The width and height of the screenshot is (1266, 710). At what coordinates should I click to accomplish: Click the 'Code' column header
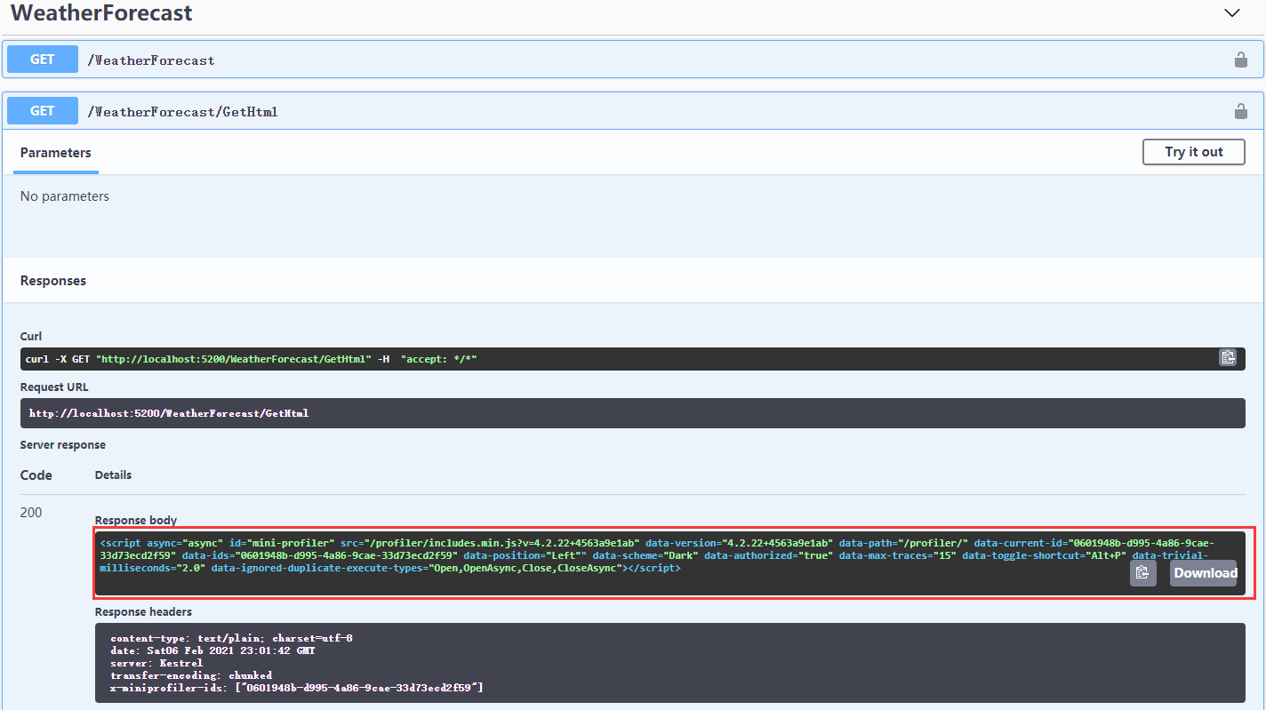[36, 475]
